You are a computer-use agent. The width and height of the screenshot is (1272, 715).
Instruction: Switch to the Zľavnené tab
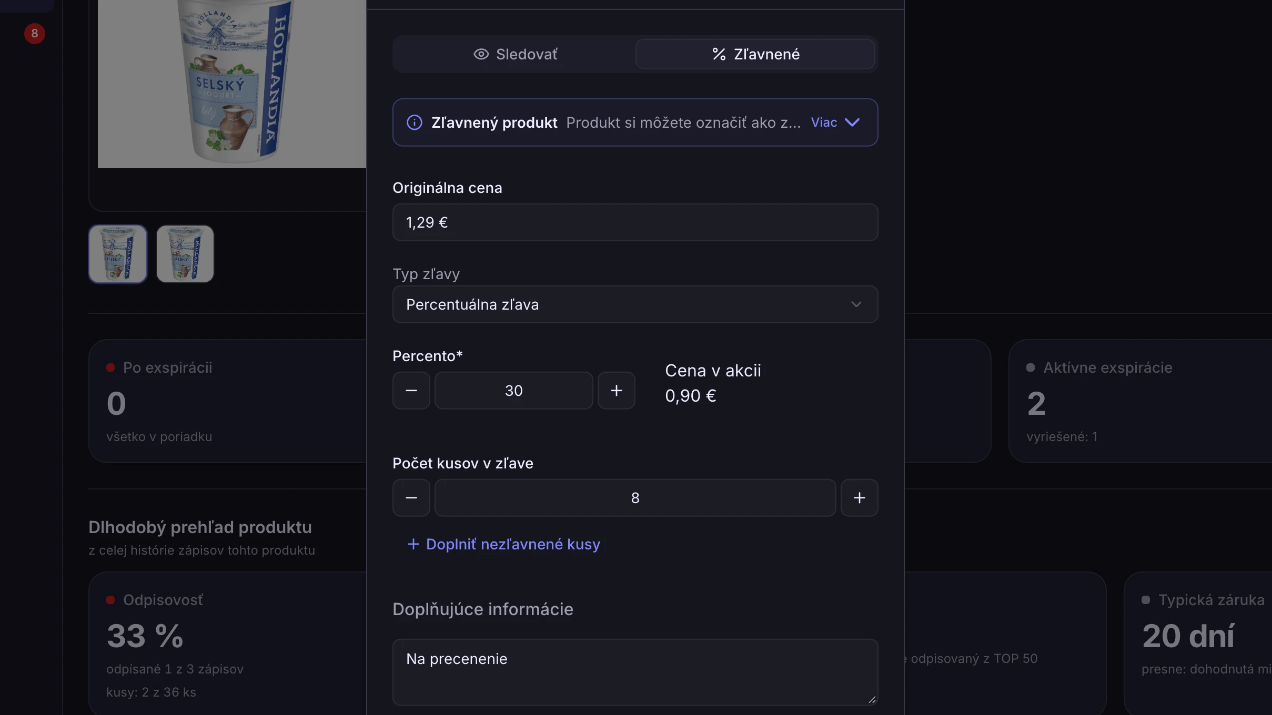755,54
